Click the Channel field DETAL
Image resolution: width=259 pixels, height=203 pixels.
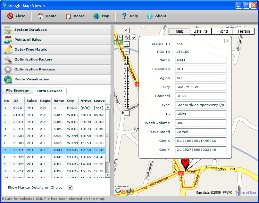pyautogui.click(x=201, y=96)
